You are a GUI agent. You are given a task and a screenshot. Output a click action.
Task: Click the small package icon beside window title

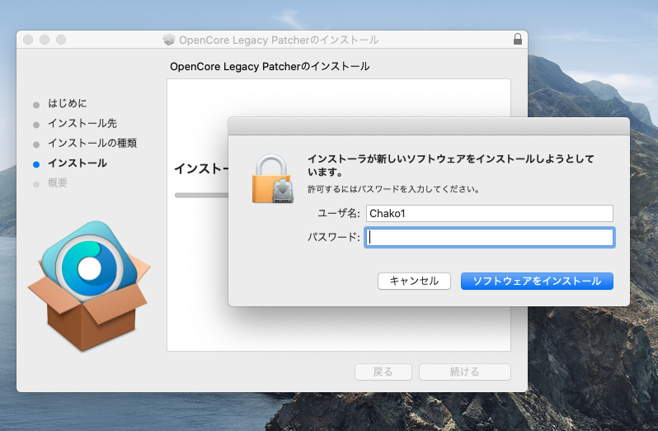point(169,40)
